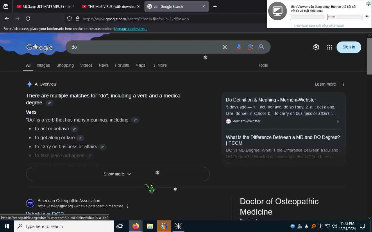Click in the Firefox URL address bar

[x=166, y=19]
